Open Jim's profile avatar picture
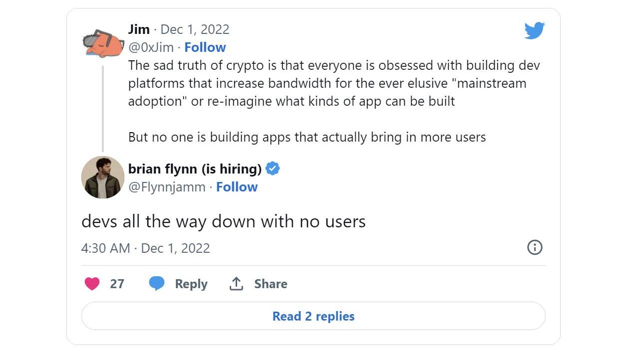This screenshot has height=348, width=637. 102,43
